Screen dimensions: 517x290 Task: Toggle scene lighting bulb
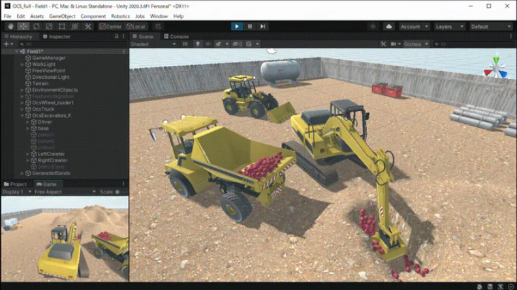click(198, 44)
